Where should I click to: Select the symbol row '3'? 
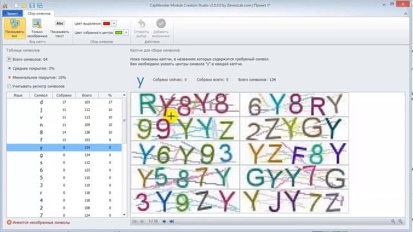[64, 185]
